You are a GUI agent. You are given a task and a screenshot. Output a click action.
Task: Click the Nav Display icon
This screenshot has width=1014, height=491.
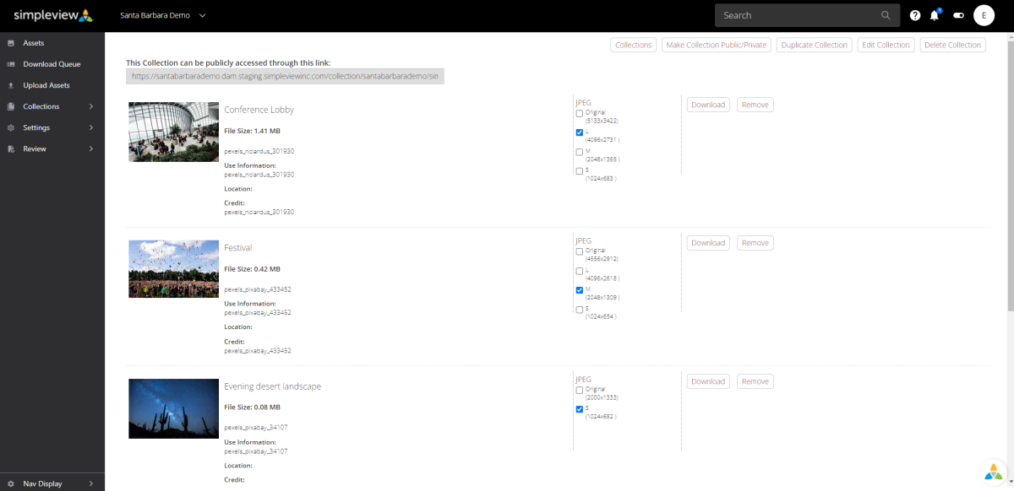click(11, 483)
